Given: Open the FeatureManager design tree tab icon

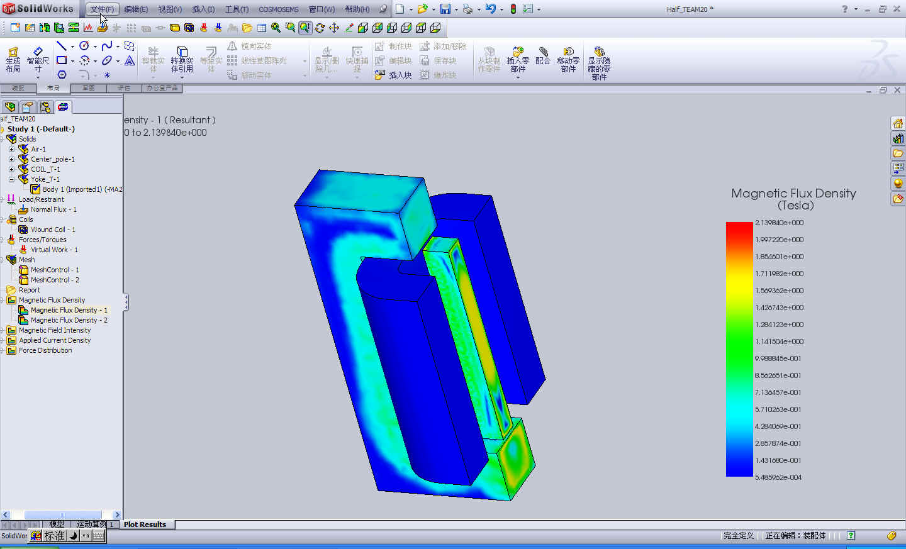Looking at the screenshot, I should click(x=10, y=107).
